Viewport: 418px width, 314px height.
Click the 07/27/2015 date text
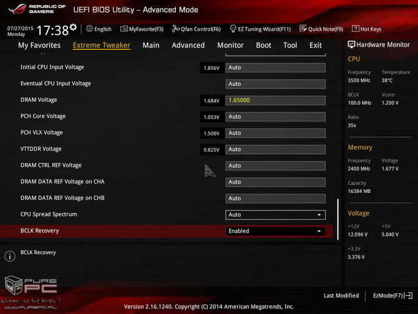20,28
